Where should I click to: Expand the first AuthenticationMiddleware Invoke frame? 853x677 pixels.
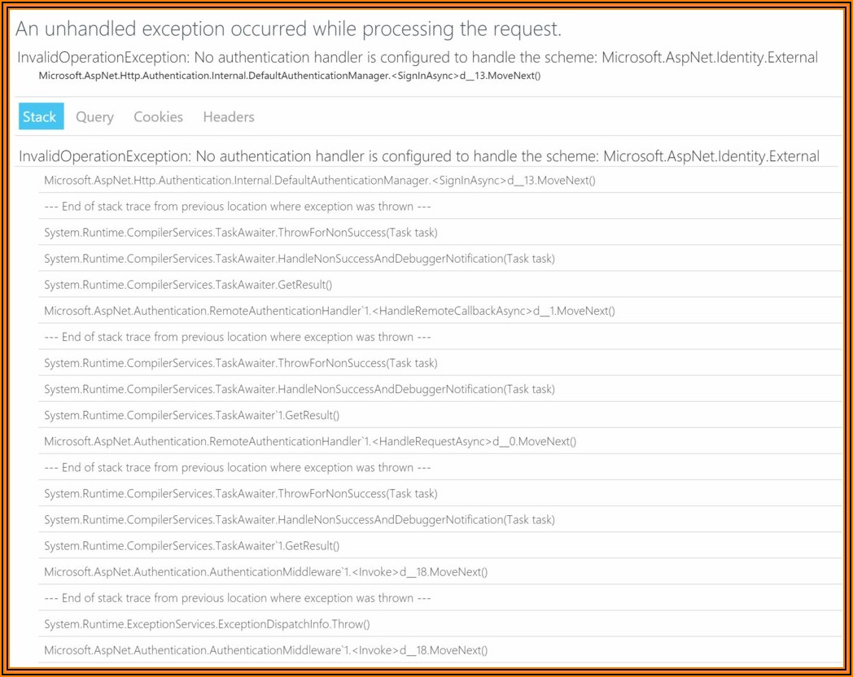(x=265, y=572)
